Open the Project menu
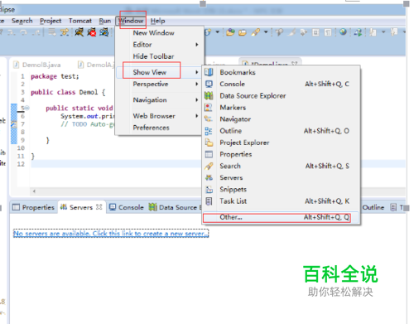 (51, 21)
